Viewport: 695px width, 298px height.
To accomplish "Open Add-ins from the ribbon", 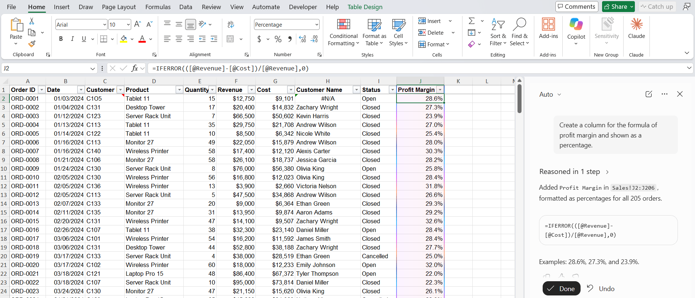I will pos(548,28).
